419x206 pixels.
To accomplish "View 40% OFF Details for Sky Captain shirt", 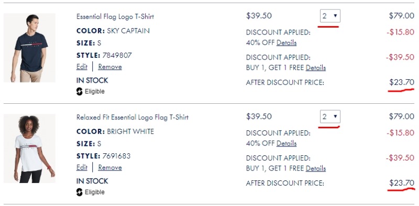I will (x=286, y=43).
